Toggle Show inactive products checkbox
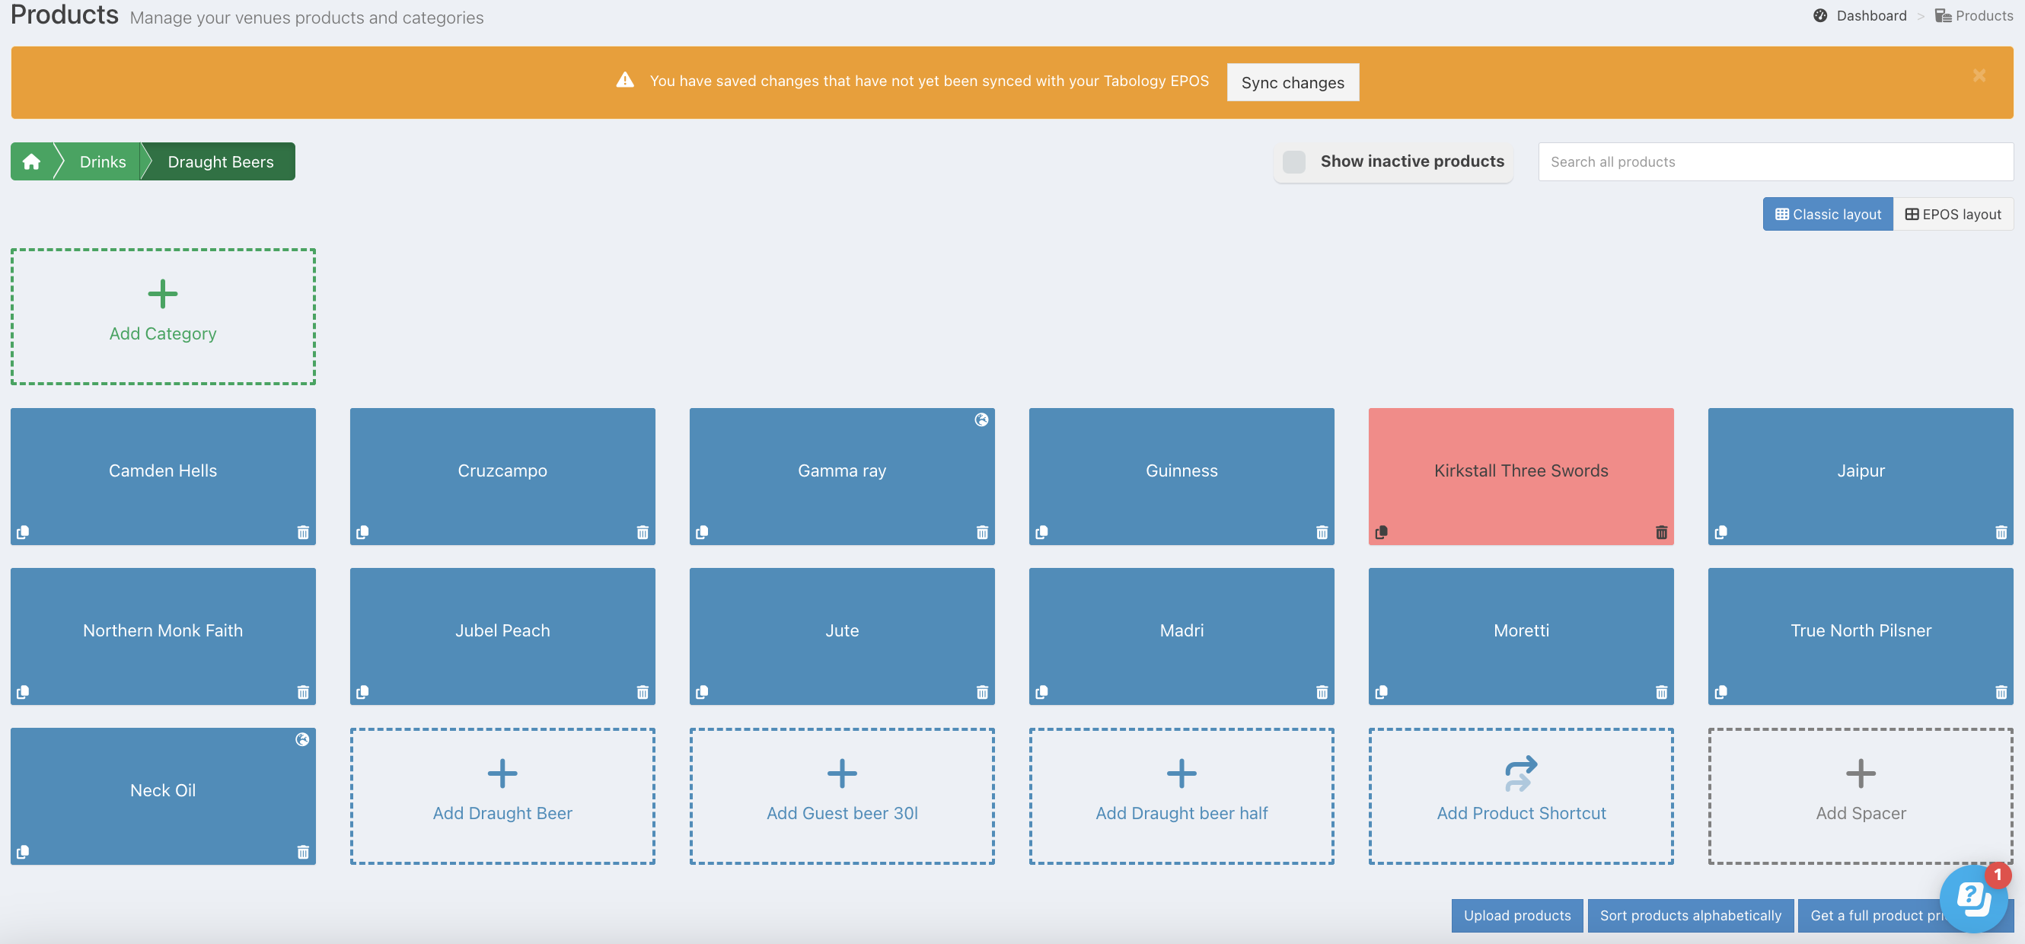 1294,161
